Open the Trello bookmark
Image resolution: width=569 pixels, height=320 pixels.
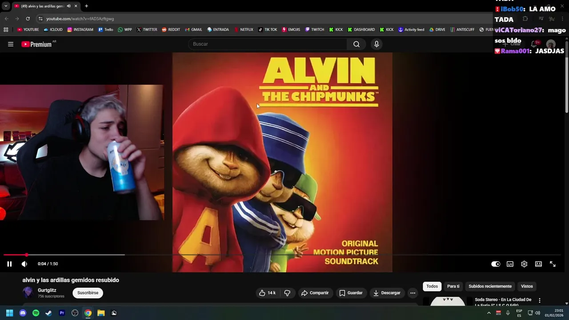tap(106, 29)
